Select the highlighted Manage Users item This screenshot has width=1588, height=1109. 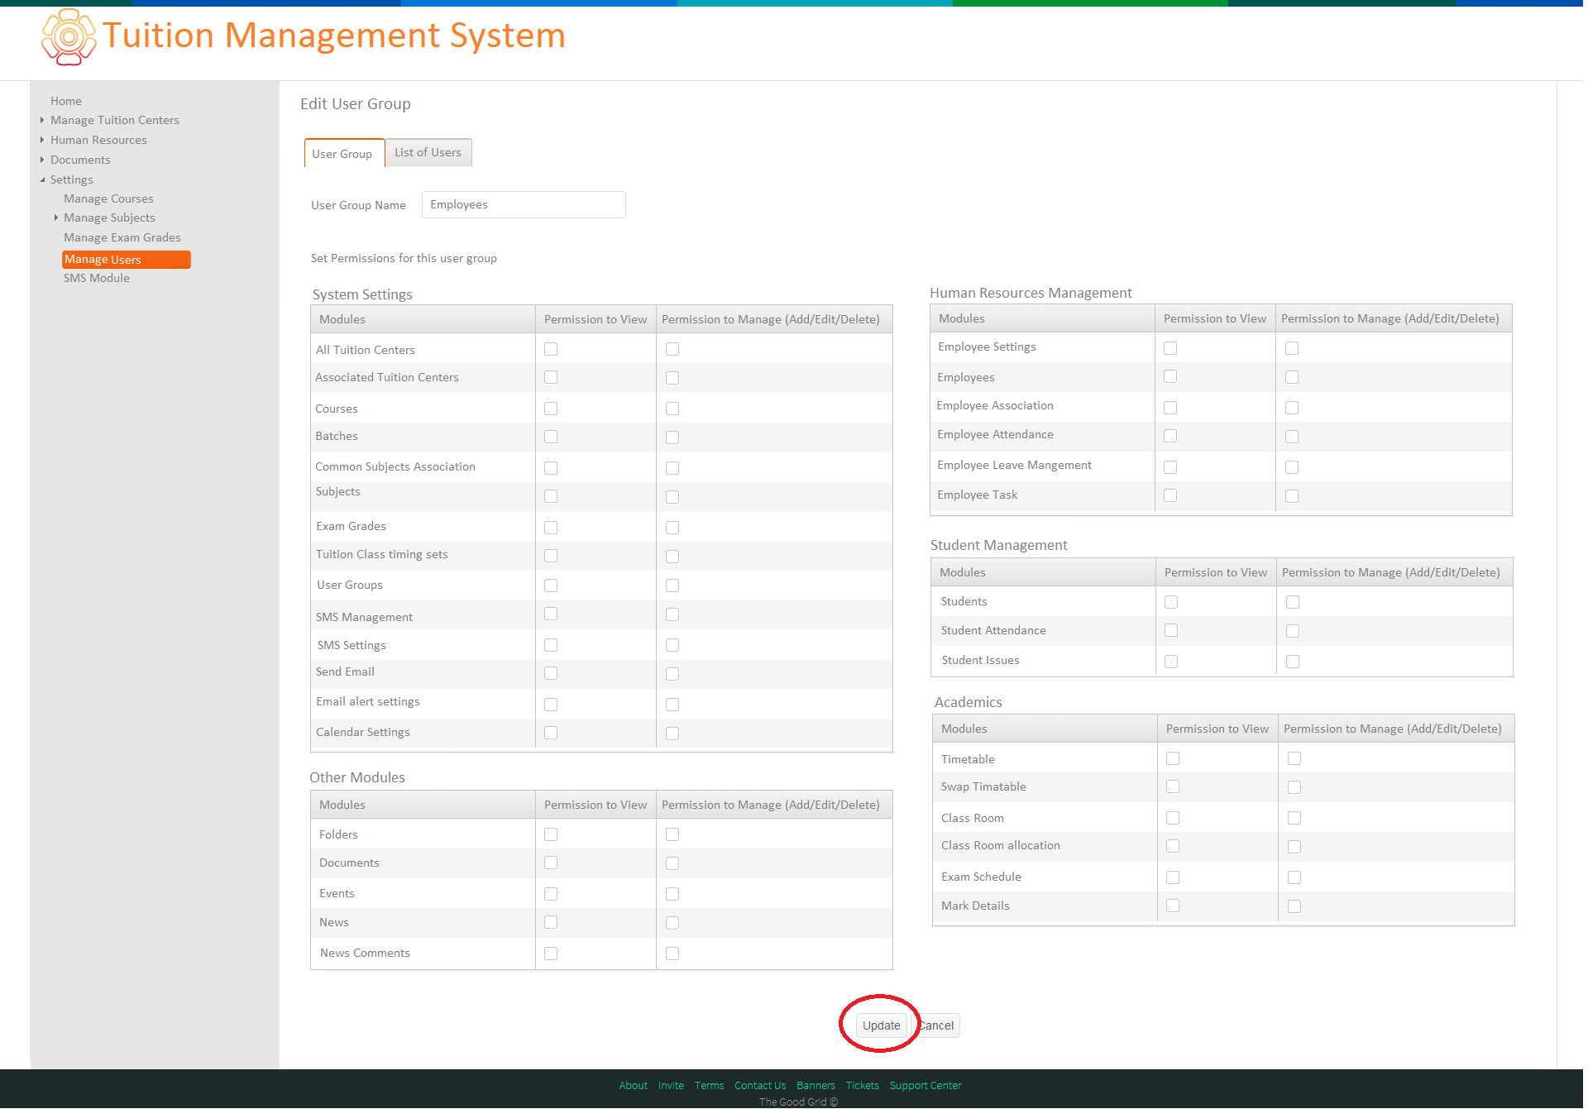127,260
